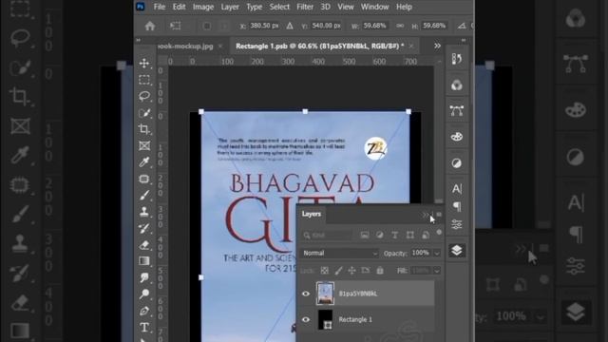This screenshot has width=608, height=342.
Task: Lock transparent pixels of the layer
Action: click(325, 271)
